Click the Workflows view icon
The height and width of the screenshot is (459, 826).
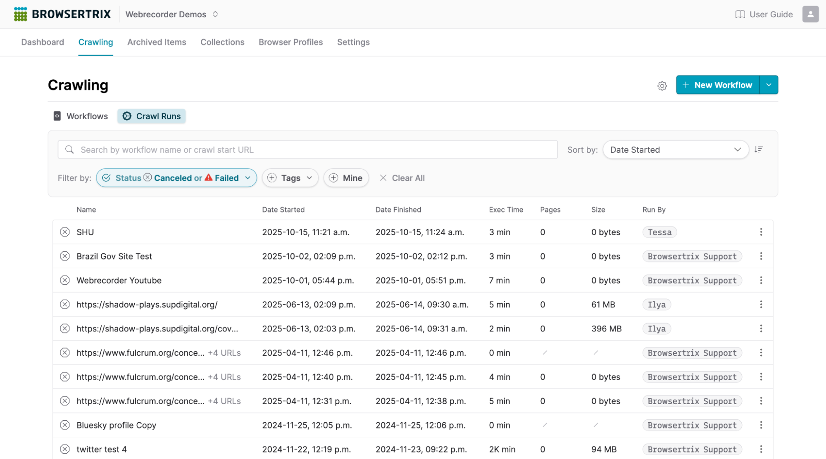(x=57, y=116)
